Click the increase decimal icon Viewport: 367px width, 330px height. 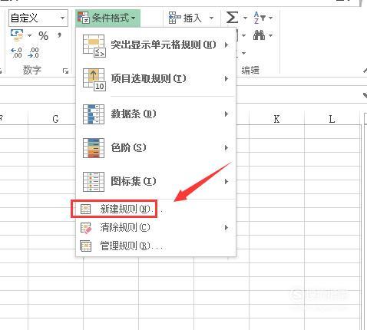(x=16, y=53)
